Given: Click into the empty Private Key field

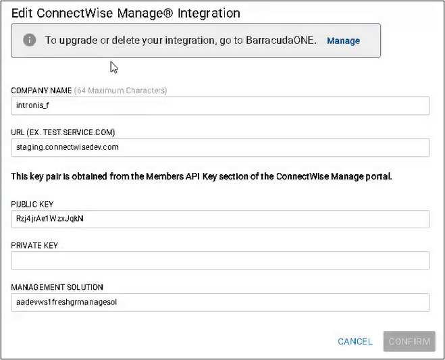Looking at the screenshot, I should pos(220,261).
